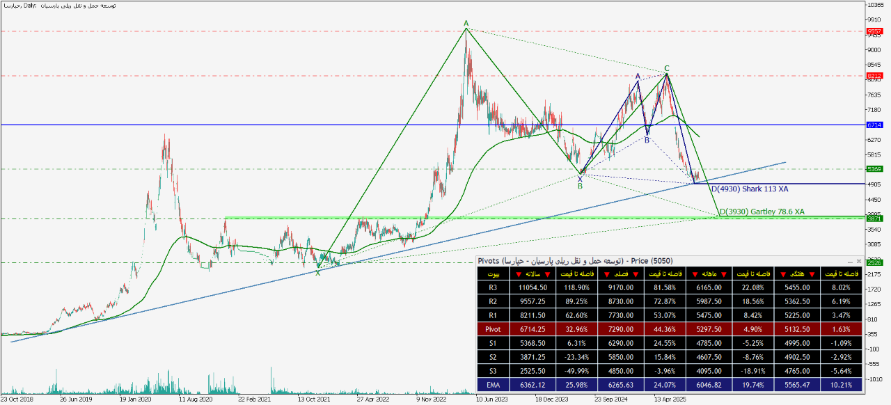Select the D(4930) Shark 113 XA label
Viewport: 891px width, 405px height.
(748, 189)
